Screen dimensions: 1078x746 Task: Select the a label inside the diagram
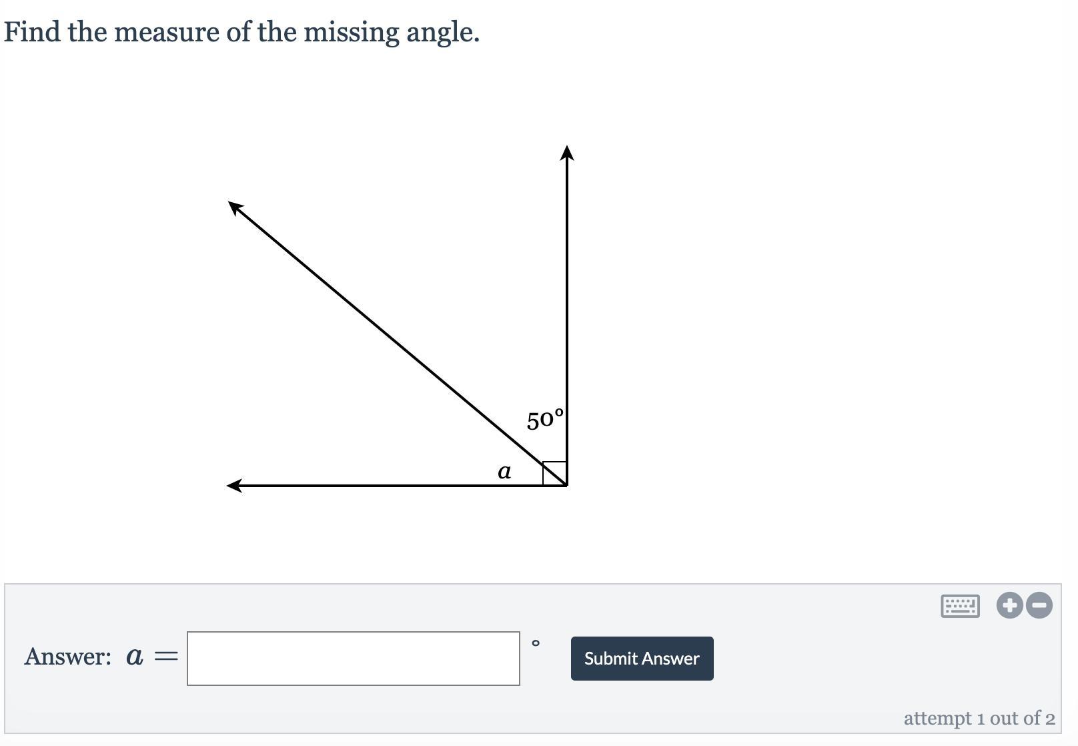point(504,472)
